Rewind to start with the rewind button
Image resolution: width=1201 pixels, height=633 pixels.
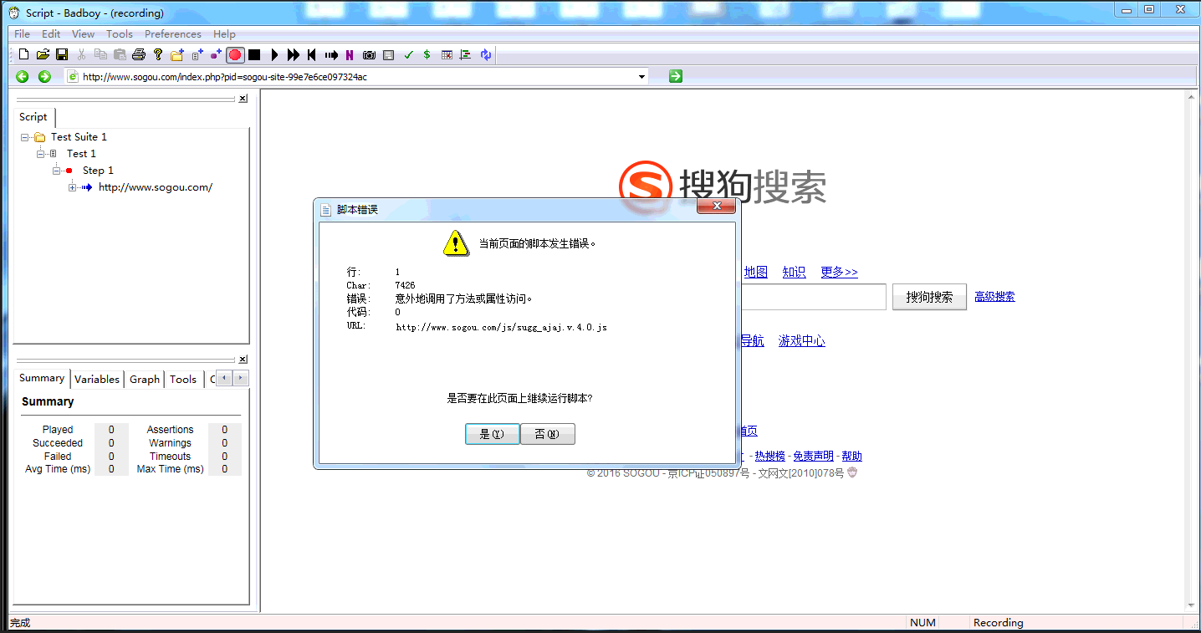312,55
